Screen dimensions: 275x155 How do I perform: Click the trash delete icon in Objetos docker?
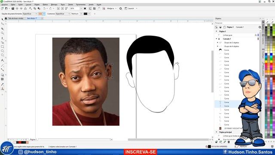[229, 142]
